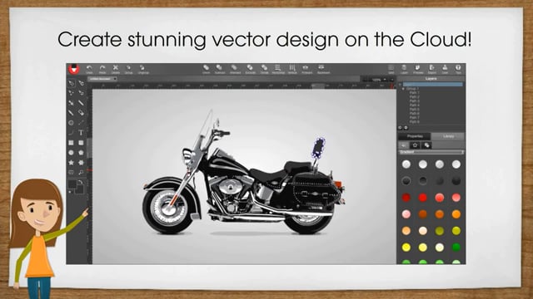Toggle the Grid icon in top toolbar
Viewport: 533px width, 299px height.
point(391,69)
